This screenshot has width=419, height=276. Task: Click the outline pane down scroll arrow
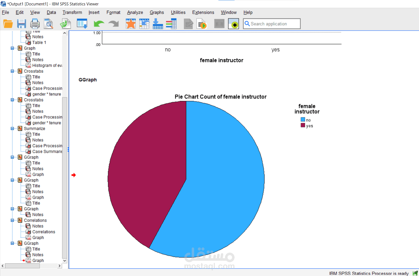(x=65, y=261)
